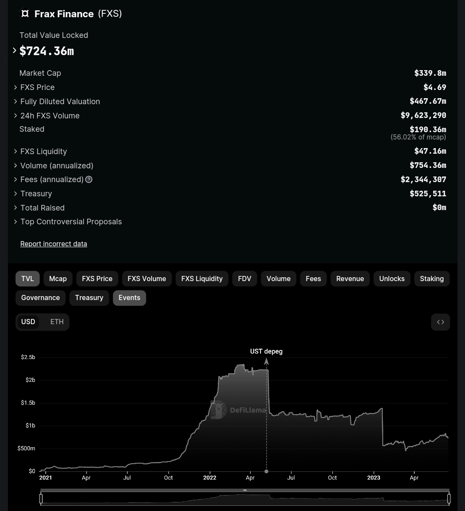The width and height of the screenshot is (465, 511).
Task: Toggle the FXS Volume chart series
Action: click(x=147, y=279)
